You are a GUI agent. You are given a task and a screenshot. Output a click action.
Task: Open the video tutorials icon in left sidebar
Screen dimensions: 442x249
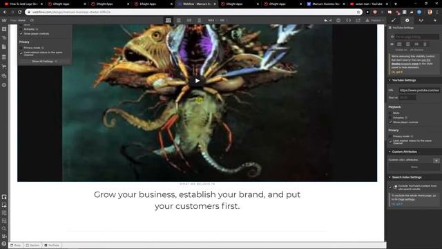(x=4, y=237)
